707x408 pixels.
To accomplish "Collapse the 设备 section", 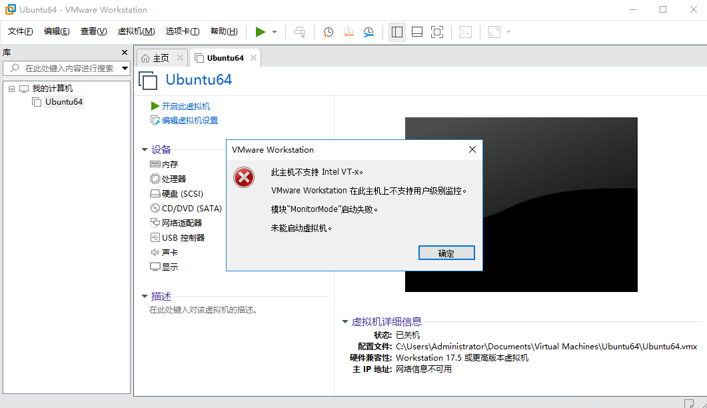I will coord(145,149).
